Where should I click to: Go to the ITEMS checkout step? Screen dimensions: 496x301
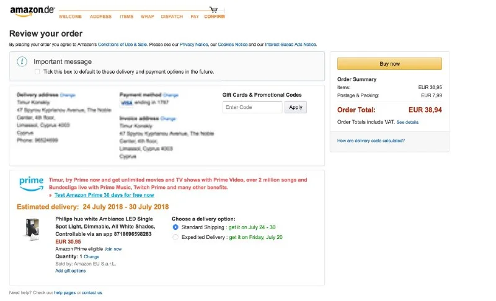point(126,17)
